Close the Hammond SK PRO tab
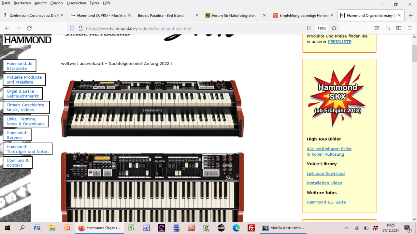Screen dimensions: 417x234 [129, 15]
